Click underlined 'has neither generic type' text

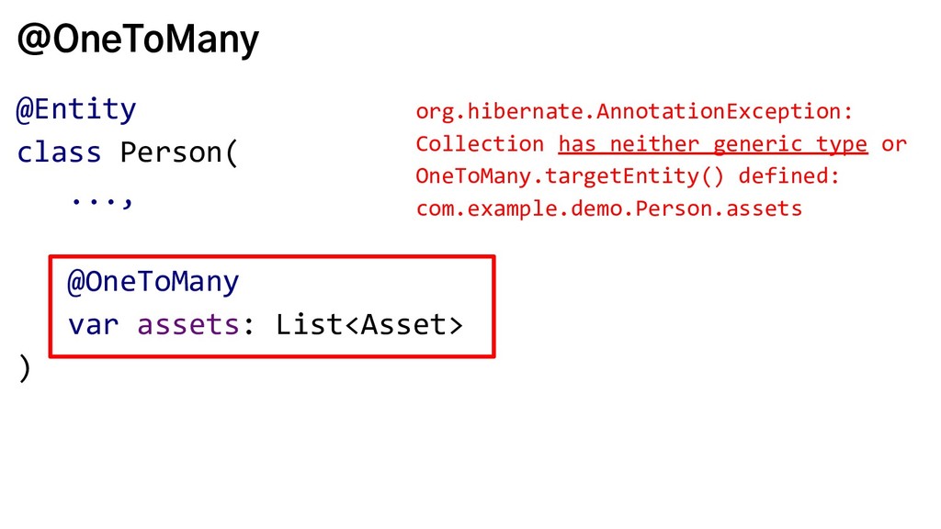(713, 144)
